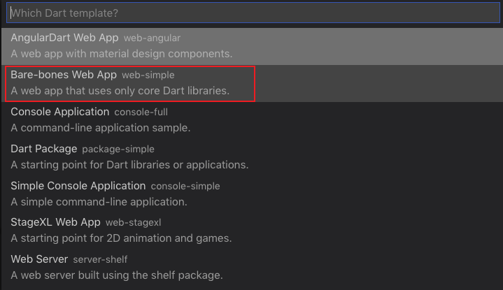The height and width of the screenshot is (290, 503).
Task: Pick the Console Application template
Action: [252, 120]
